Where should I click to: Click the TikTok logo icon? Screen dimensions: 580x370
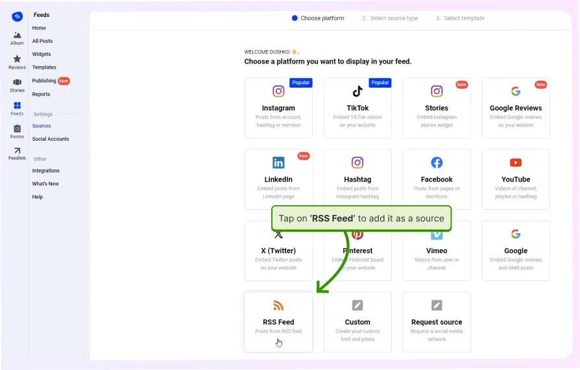(x=357, y=91)
